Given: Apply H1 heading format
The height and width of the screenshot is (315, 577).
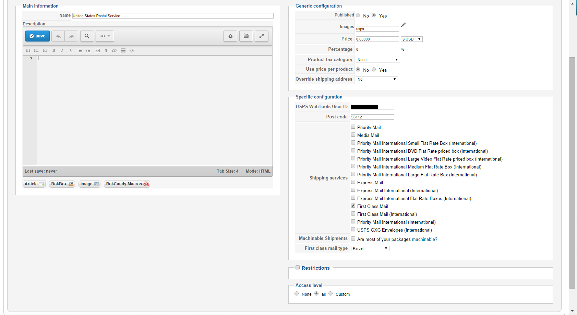Looking at the screenshot, I should (28, 50).
